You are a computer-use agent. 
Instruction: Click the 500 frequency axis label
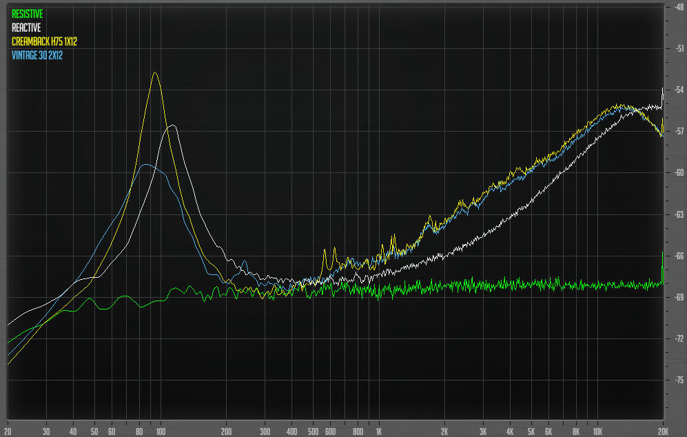click(314, 431)
